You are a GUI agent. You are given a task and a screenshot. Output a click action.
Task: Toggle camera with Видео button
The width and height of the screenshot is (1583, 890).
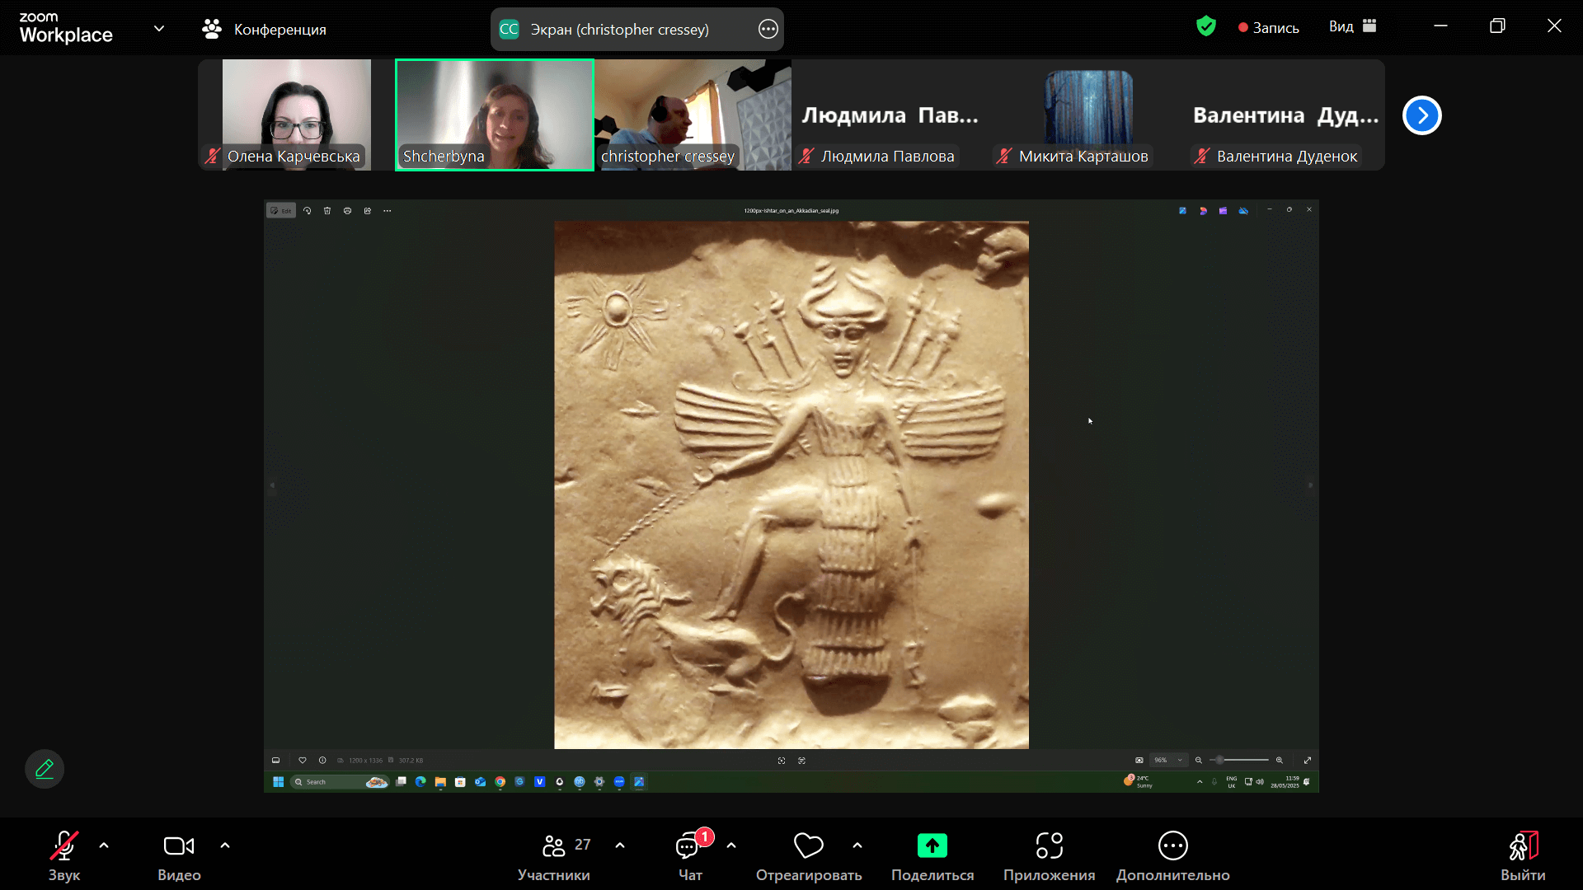point(179,846)
